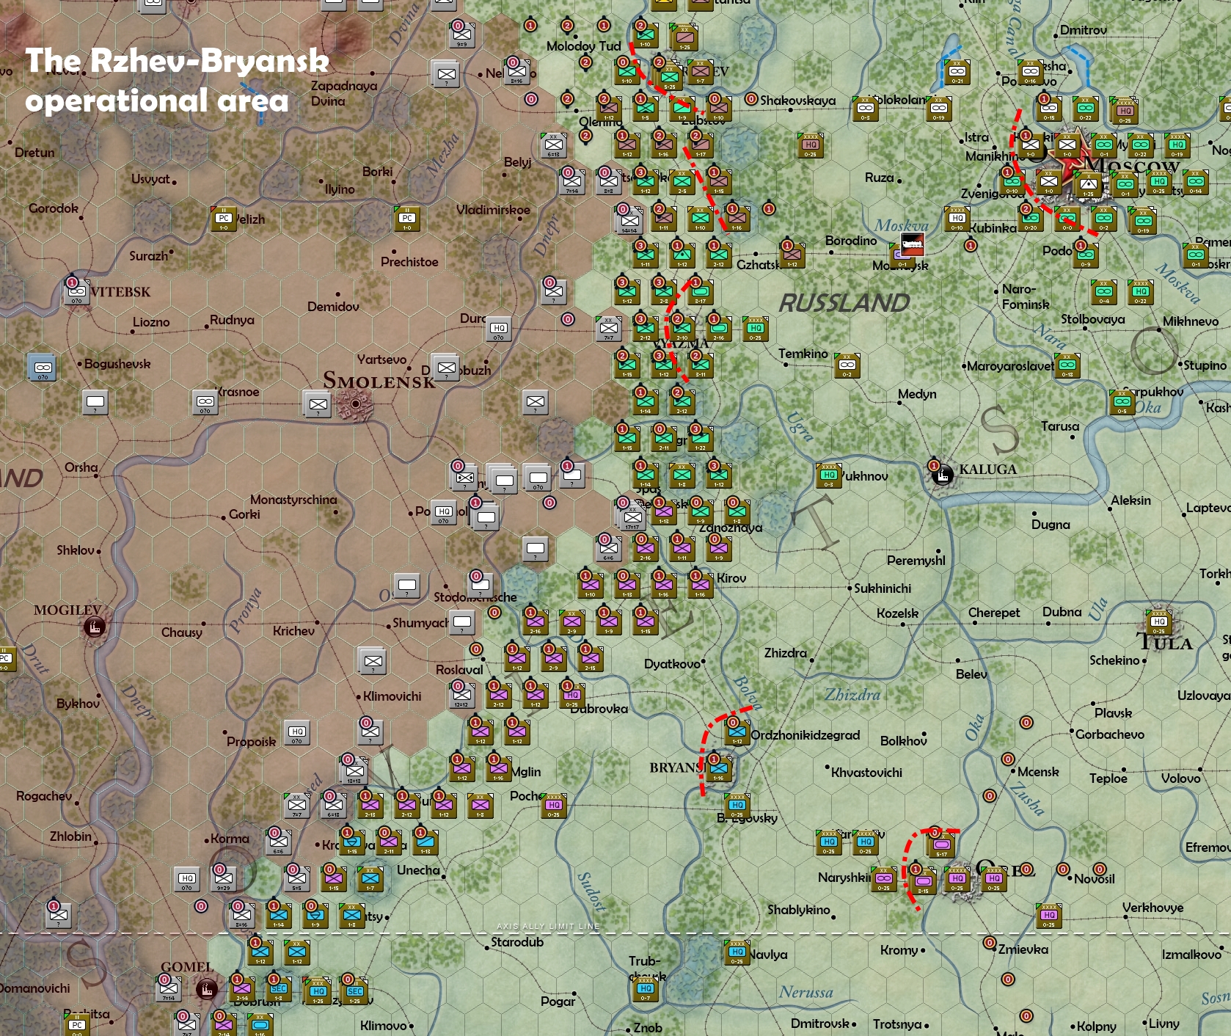
Task: Click the PC counter left of Vladimirskoe
Action: click(x=407, y=219)
